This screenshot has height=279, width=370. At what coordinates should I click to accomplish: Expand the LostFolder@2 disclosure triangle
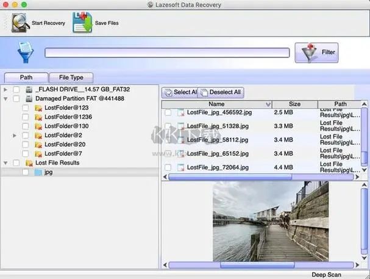tap(15, 136)
